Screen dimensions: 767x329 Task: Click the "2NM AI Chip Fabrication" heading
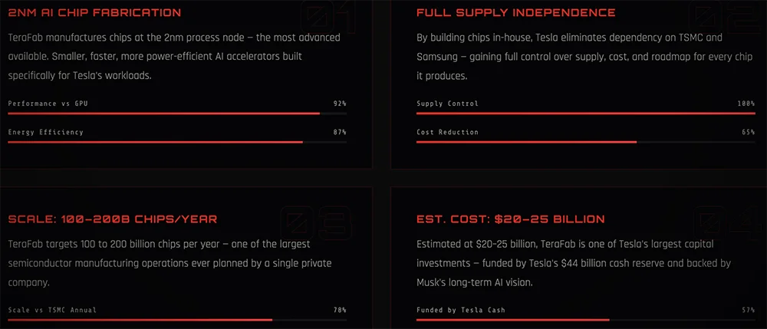95,13
